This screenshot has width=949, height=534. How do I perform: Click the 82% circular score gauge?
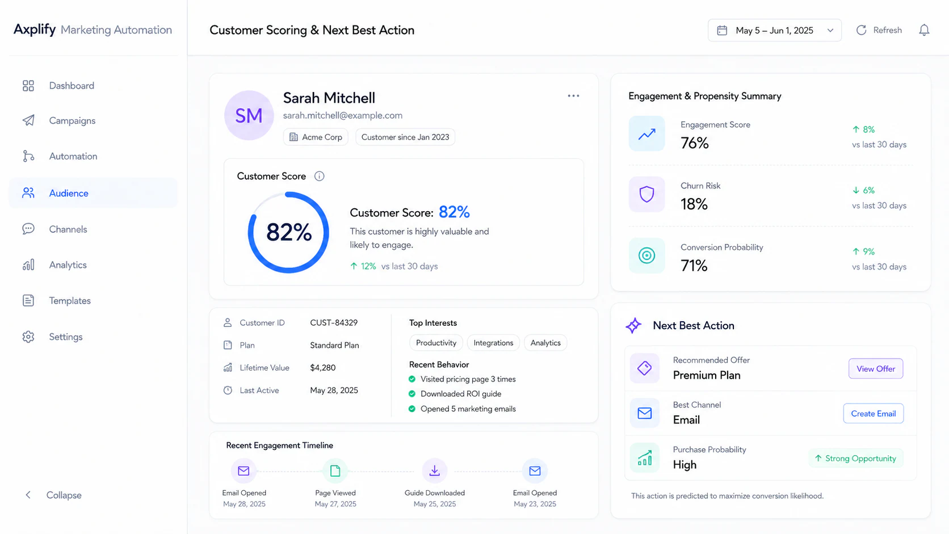(288, 233)
